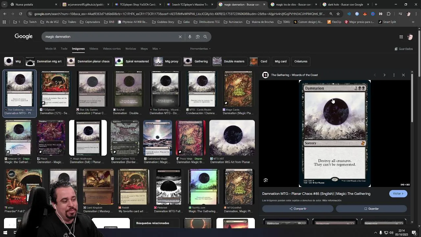Expand Herramientas options
The height and width of the screenshot is (237, 421).
click(200, 49)
